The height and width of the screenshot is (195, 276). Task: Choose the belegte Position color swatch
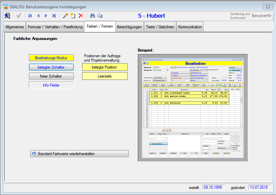[x=105, y=67]
